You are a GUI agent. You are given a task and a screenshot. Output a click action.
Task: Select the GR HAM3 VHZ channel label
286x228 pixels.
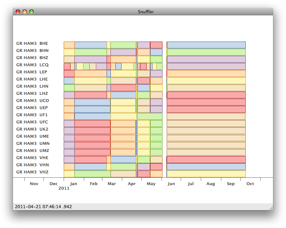pyautogui.click(x=32, y=172)
